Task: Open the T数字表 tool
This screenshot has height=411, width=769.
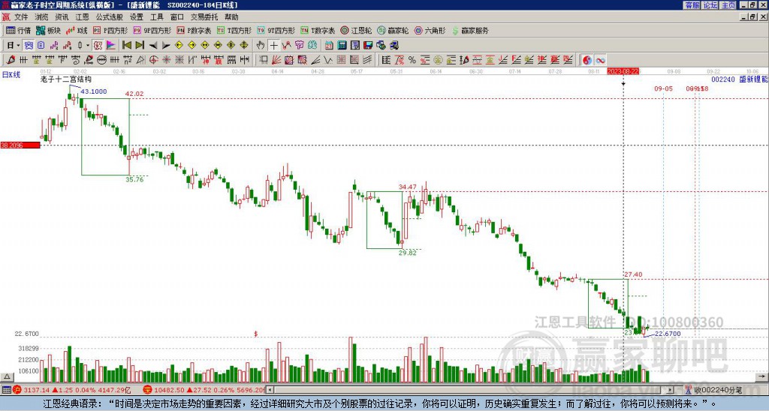Action: coord(318,30)
